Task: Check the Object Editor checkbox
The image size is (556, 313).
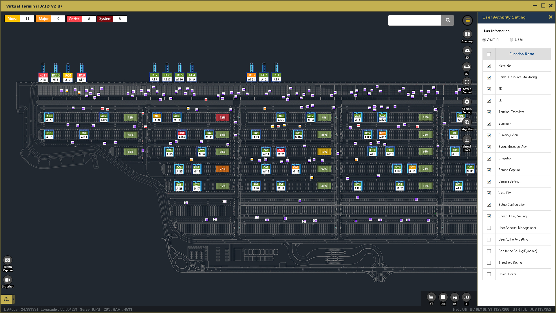Action: click(x=489, y=274)
